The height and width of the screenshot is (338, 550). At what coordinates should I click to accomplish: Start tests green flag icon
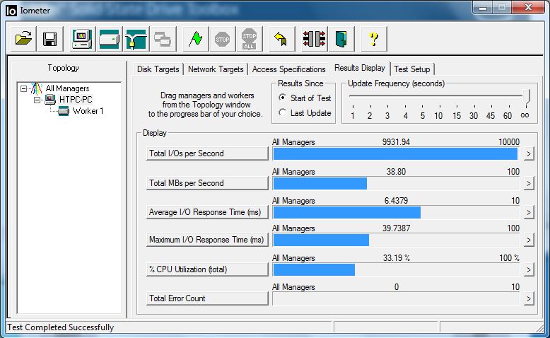pos(195,39)
